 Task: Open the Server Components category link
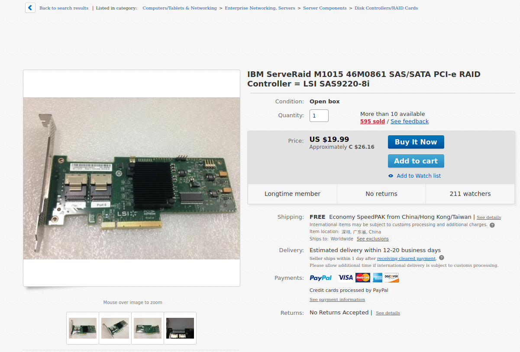point(325,8)
